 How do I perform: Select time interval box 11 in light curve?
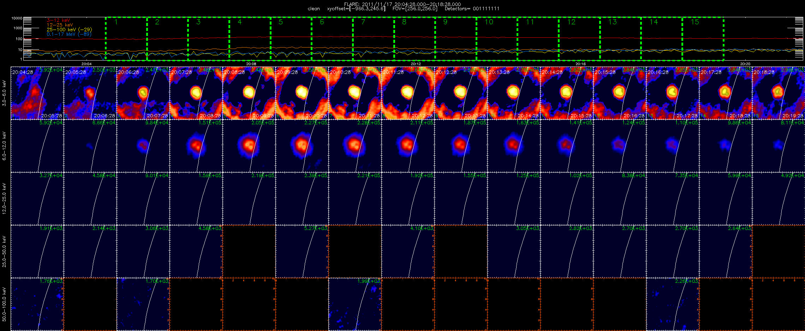pyautogui.click(x=538, y=39)
